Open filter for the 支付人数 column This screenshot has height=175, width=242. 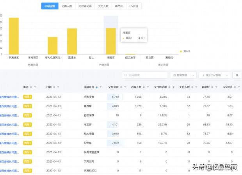(x=196, y=87)
